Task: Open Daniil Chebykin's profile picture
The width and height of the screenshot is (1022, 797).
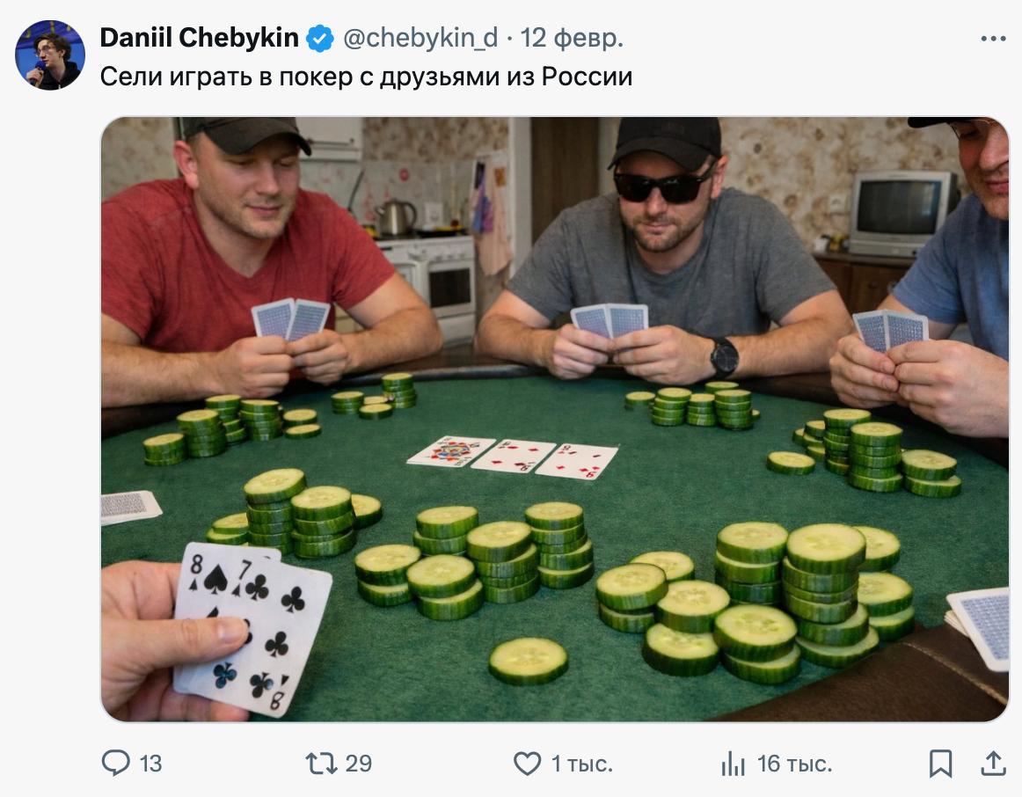Action: pos(50,55)
